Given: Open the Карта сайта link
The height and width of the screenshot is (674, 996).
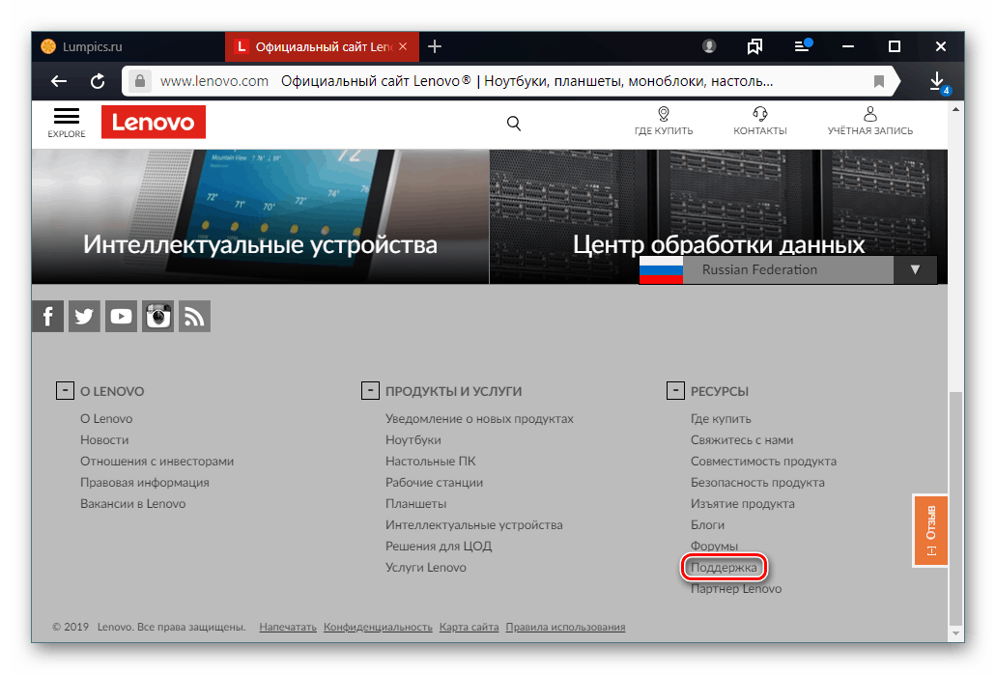Looking at the screenshot, I should 469,627.
